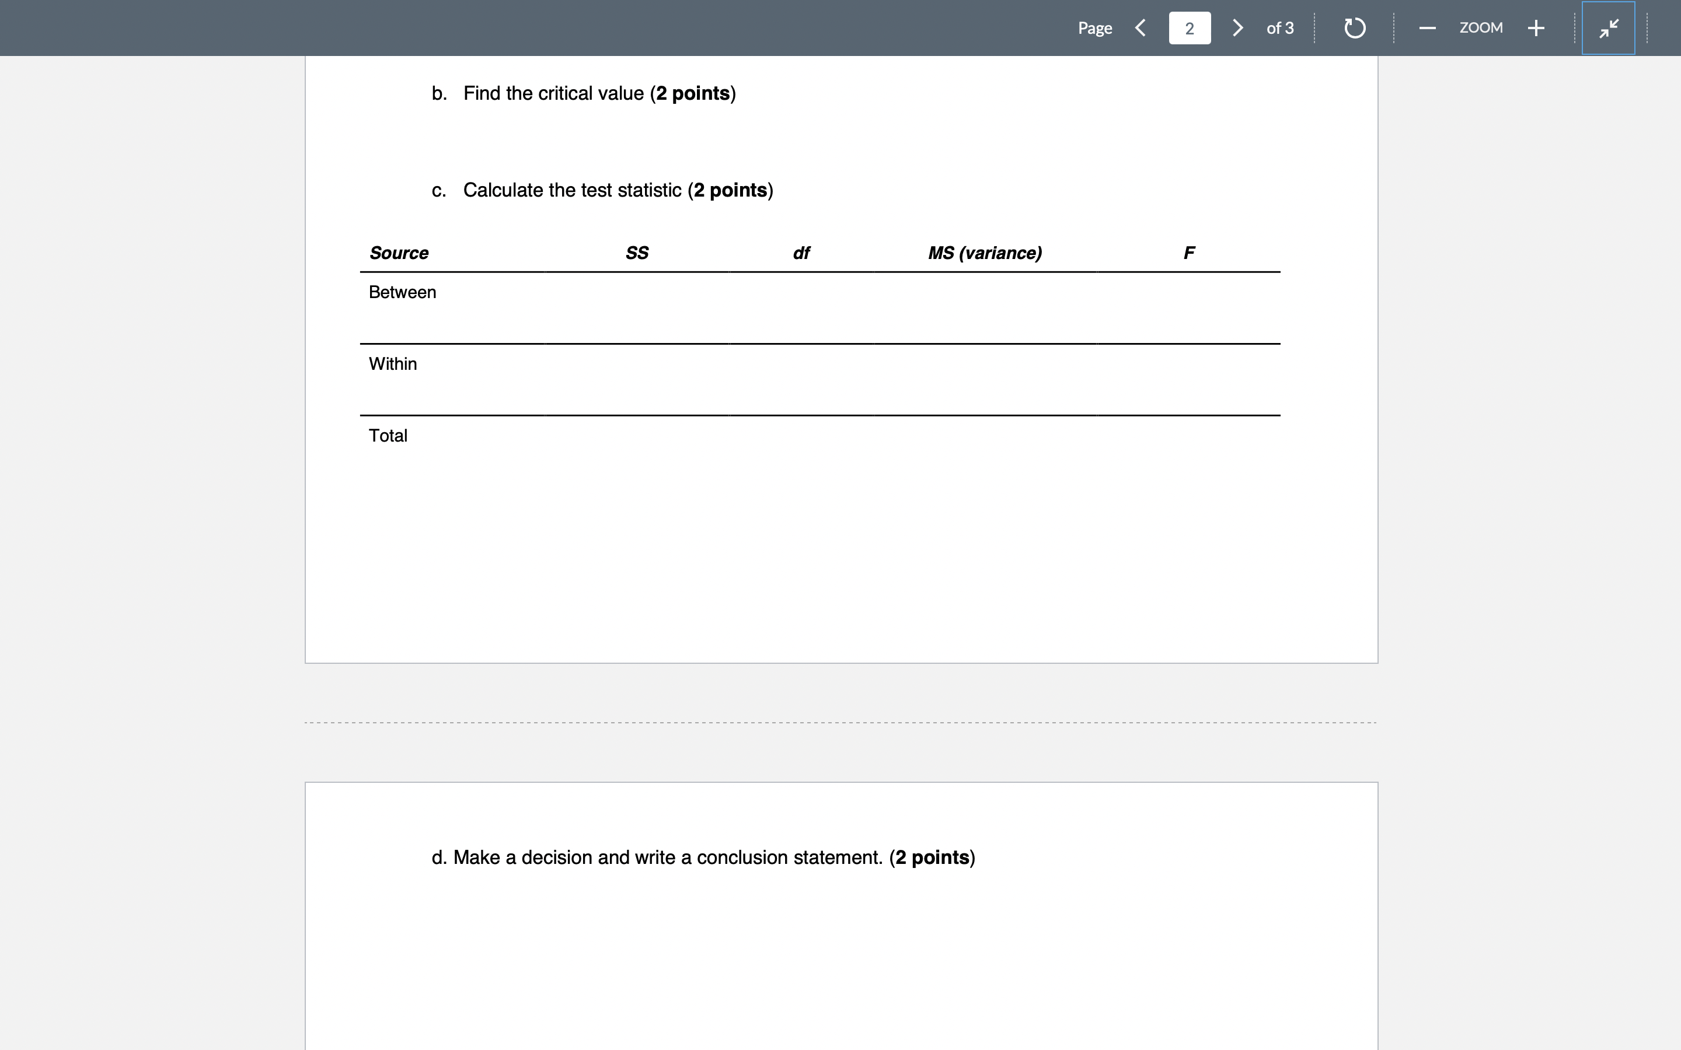The width and height of the screenshot is (1681, 1050).
Task: Go to the next page
Action: pyautogui.click(x=1237, y=28)
